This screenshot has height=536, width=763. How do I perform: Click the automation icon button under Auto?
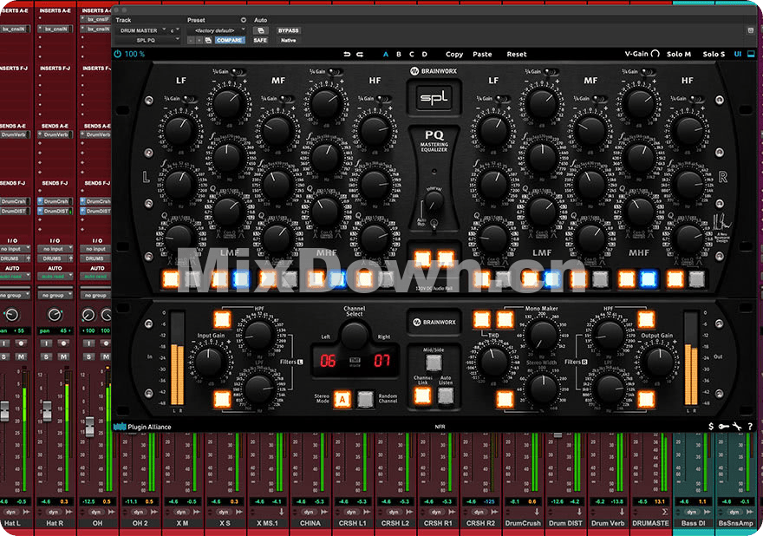[260, 30]
